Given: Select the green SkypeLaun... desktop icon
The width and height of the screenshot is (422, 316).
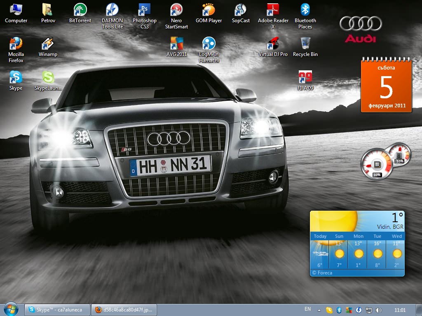Looking at the screenshot, I should point(48,81).
